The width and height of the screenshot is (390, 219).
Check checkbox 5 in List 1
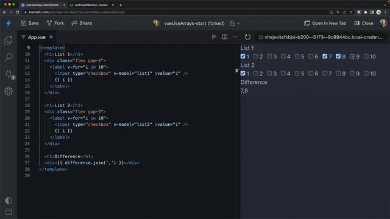click(297, 57)
